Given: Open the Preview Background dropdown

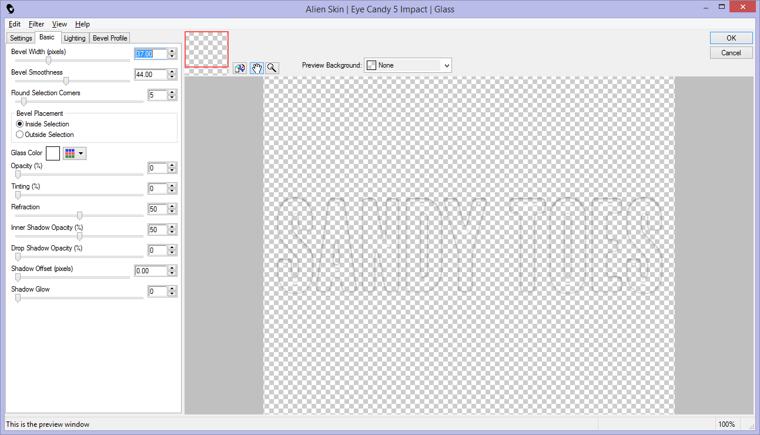Looking at the screenshot, I should [408, 65].
